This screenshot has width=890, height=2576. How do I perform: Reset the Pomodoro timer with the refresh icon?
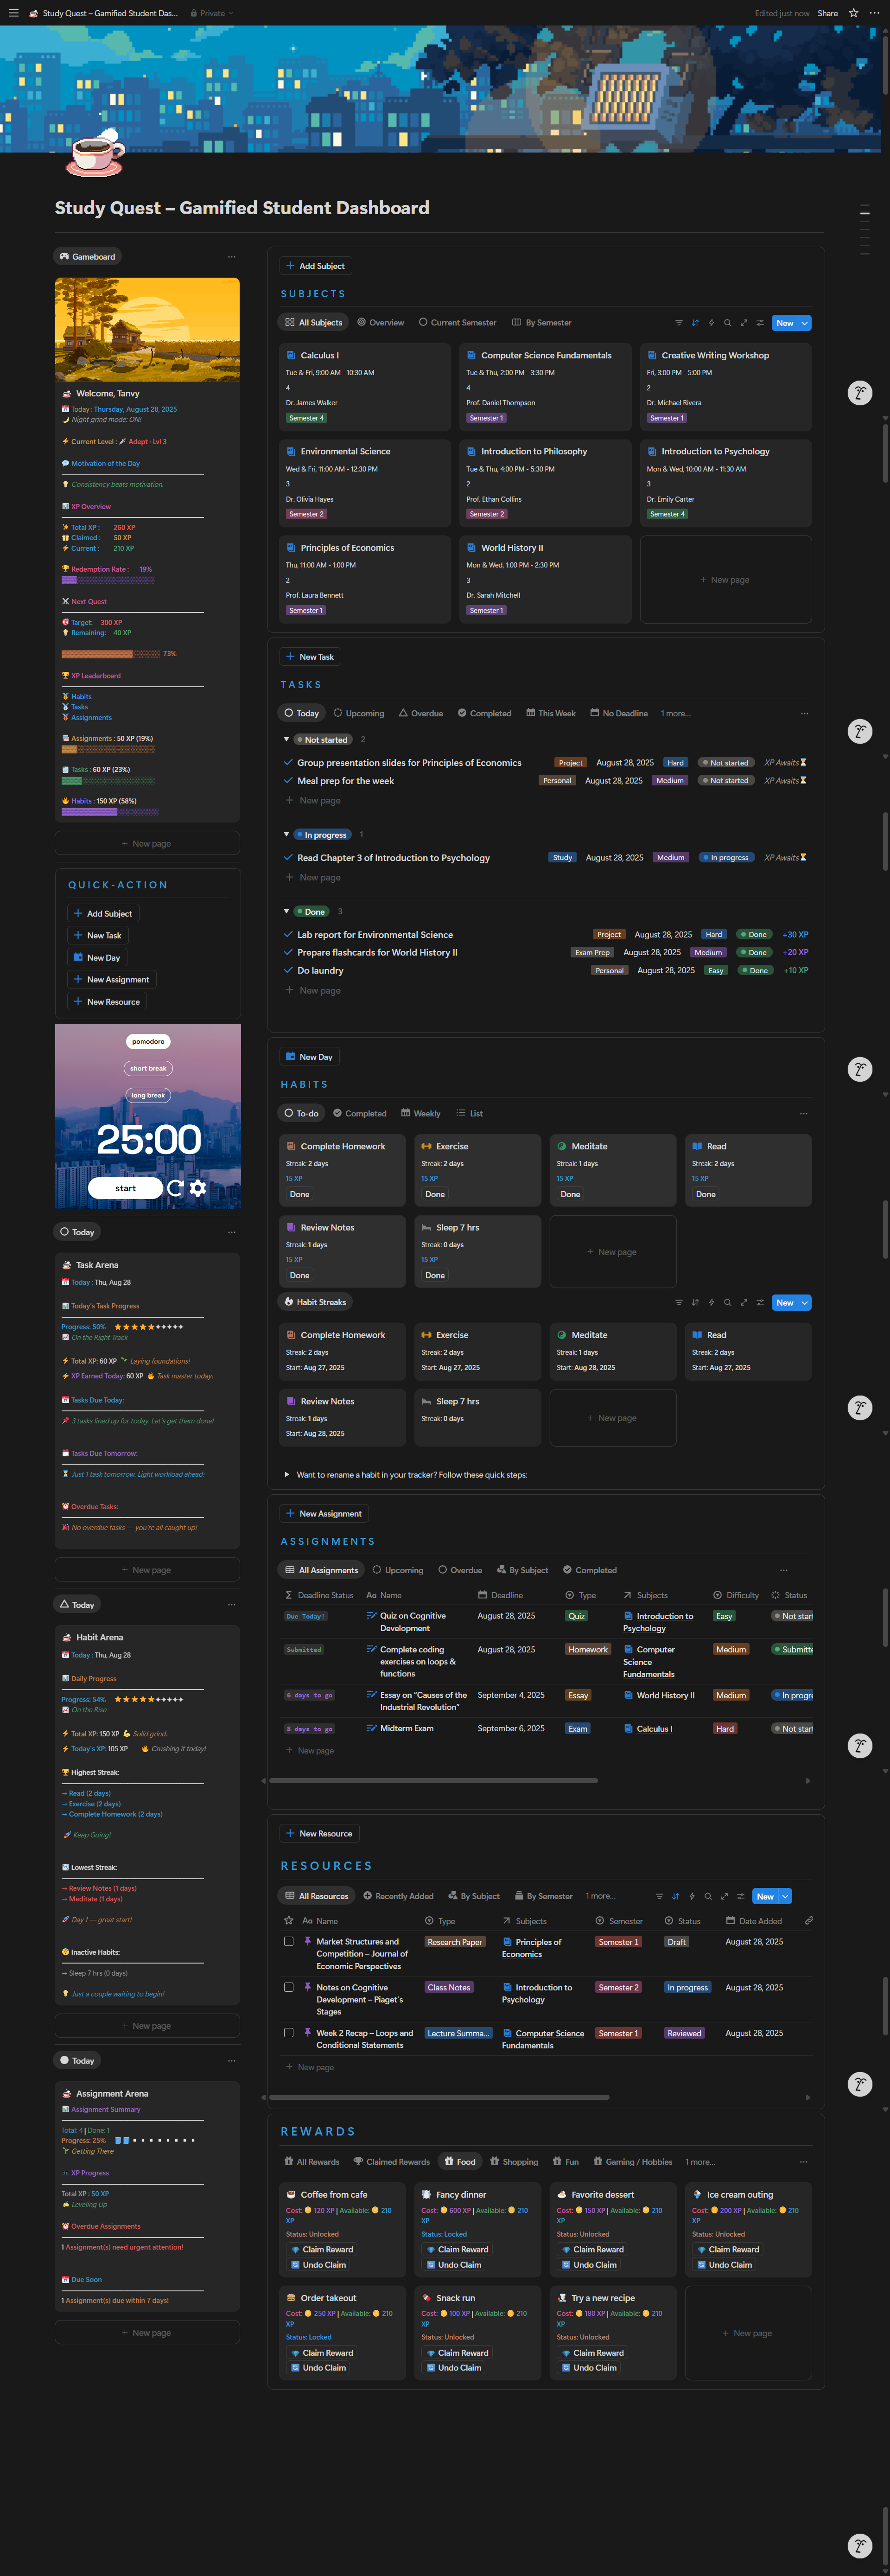point(175,1188)
